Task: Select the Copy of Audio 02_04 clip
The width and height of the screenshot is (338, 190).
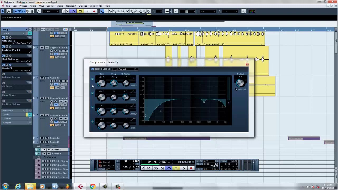Action: [124, 38]
